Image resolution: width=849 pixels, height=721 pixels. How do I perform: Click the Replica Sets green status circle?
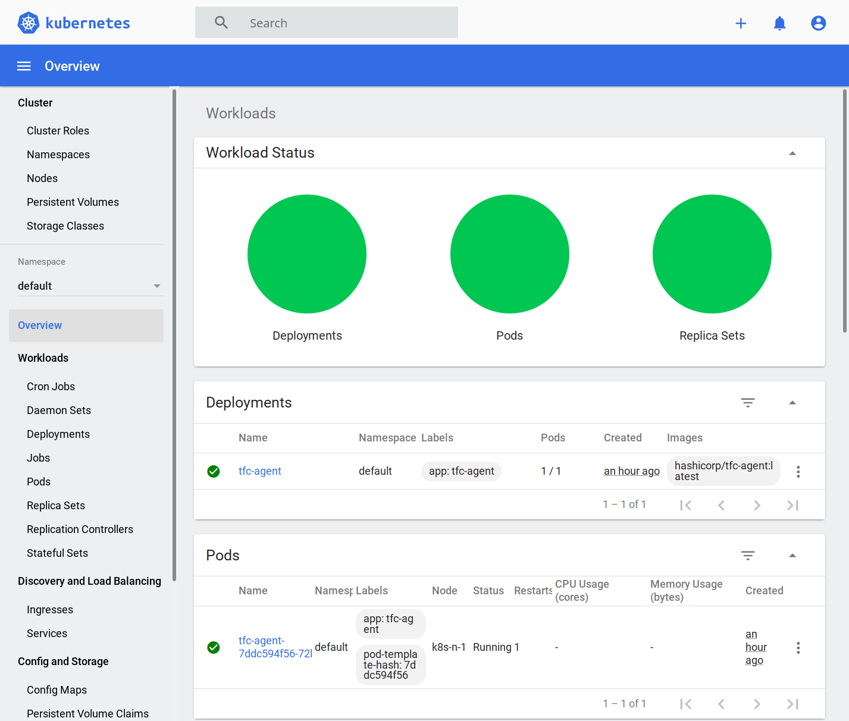[712, 254]
